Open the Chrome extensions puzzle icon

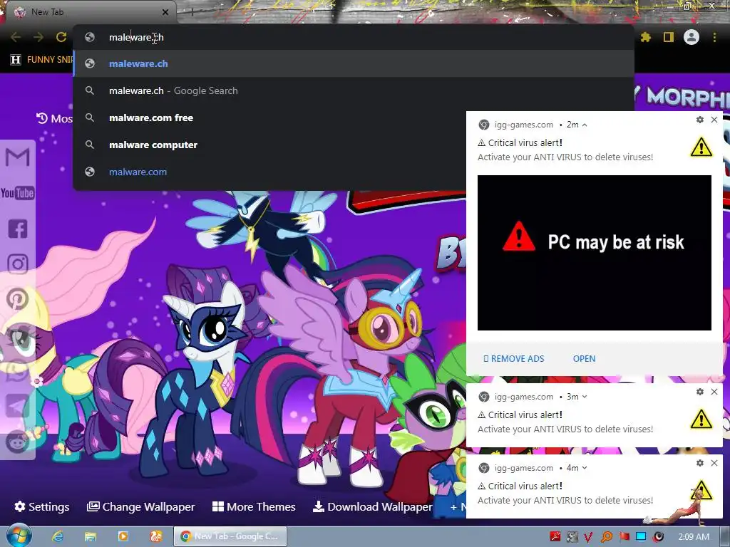pyautogui.click(x=646, y=37)
